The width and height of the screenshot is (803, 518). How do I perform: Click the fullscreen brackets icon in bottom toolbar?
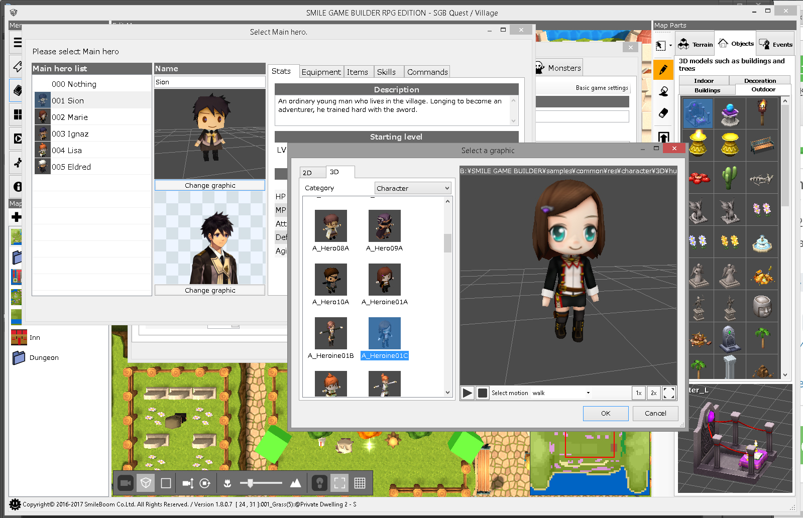340,483
